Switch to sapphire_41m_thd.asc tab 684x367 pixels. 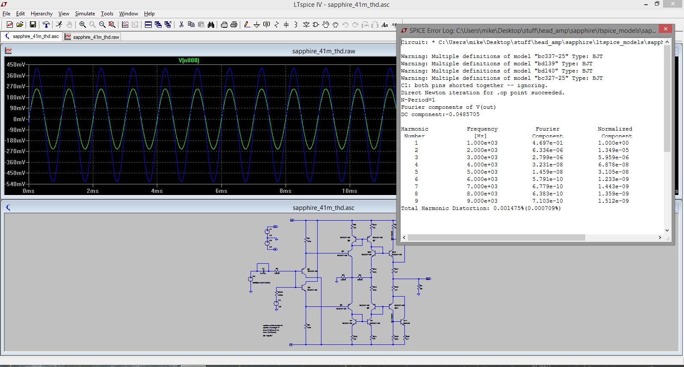coord(32,36)
